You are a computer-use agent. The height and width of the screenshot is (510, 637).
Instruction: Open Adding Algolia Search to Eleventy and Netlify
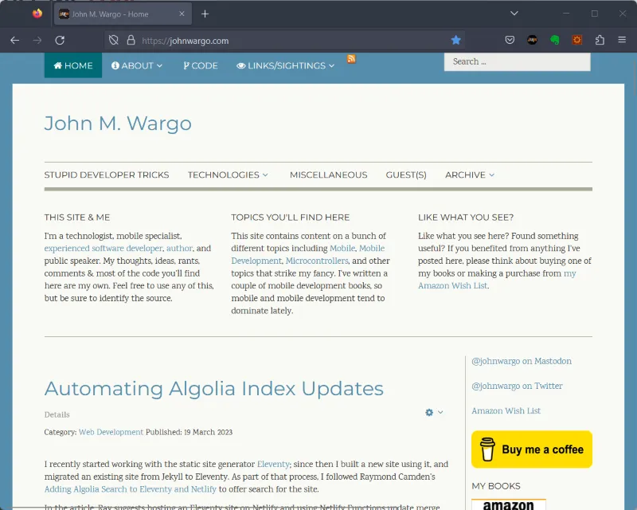130,488
